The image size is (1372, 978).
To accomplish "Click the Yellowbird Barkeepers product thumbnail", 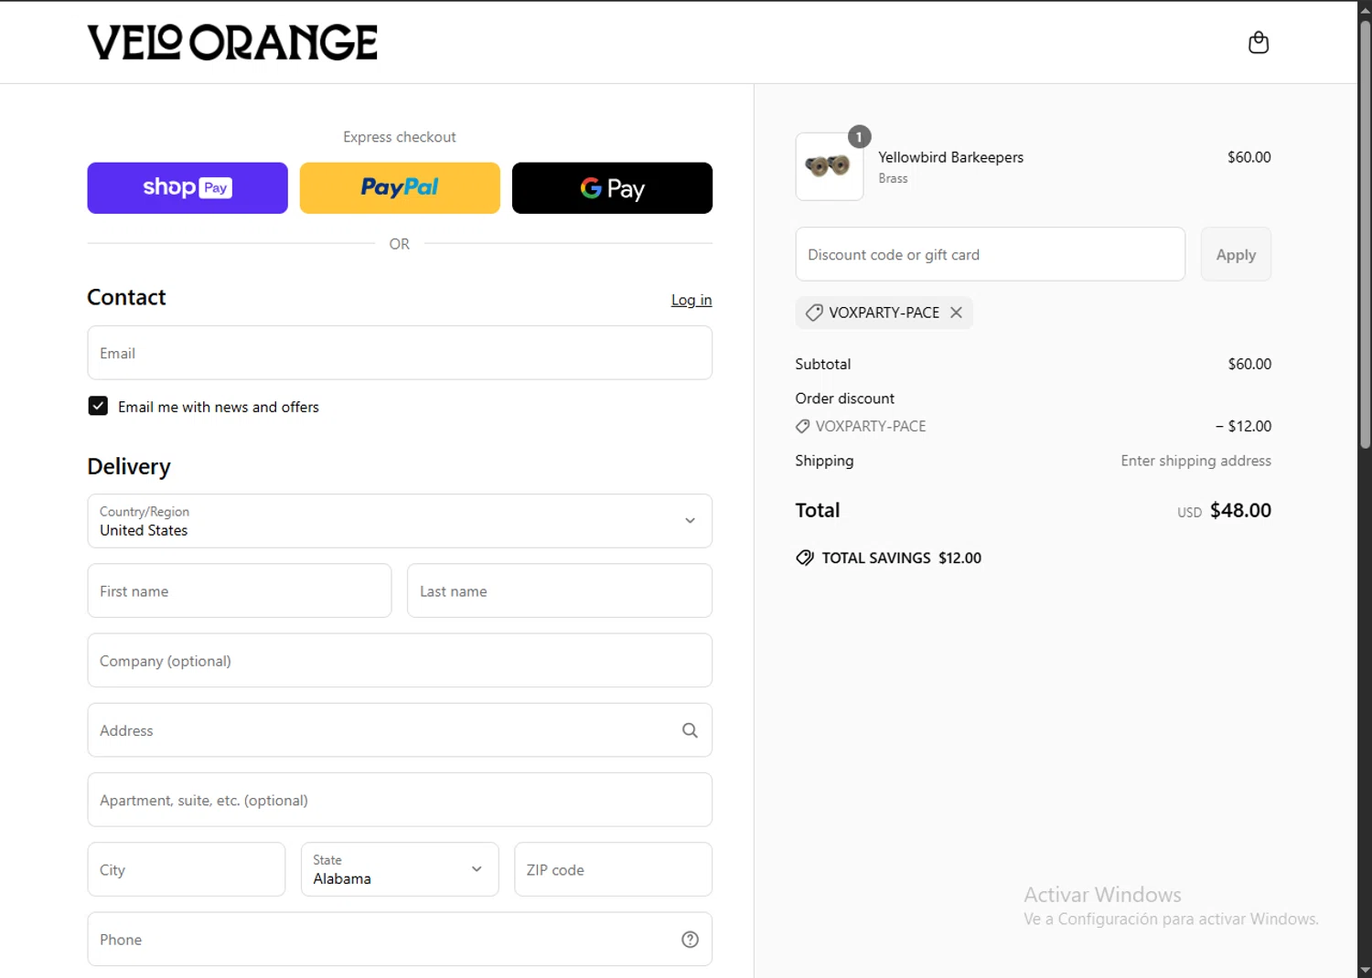I will [830, 166].
